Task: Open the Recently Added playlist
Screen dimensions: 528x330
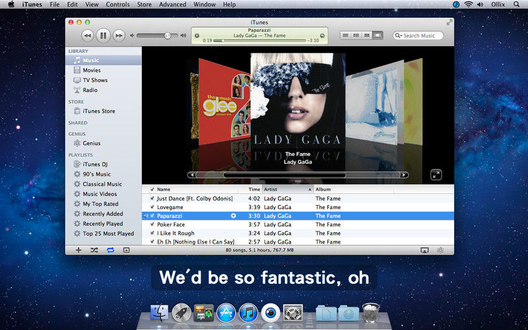Action: coord(104,213)
